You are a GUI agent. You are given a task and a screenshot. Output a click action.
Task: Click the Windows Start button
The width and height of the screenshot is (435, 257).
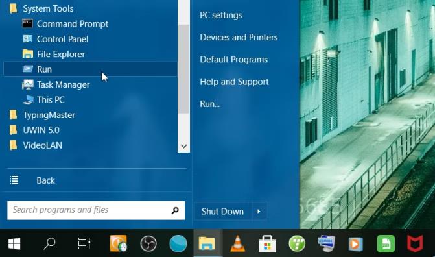[14, 243]
